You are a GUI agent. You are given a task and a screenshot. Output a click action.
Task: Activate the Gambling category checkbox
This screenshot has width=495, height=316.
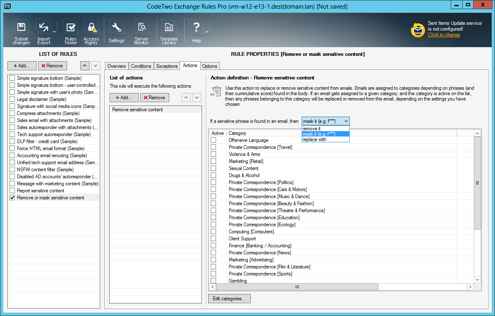pyautogui.click(x=214, y=280)
